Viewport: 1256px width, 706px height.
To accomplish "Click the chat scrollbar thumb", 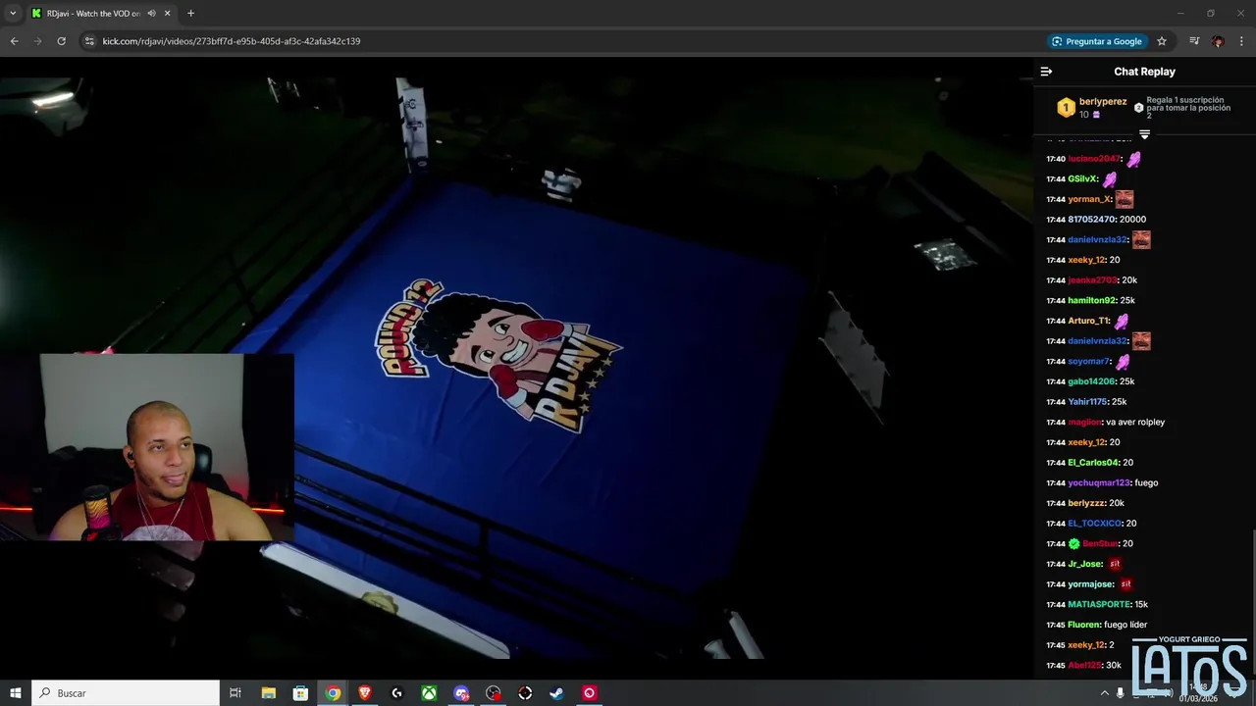I will pos(1253,600).
